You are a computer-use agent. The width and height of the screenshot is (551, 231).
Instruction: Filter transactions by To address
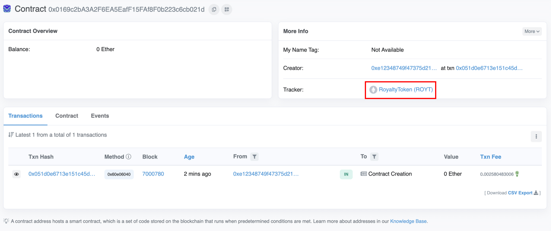tap(374, 157)
